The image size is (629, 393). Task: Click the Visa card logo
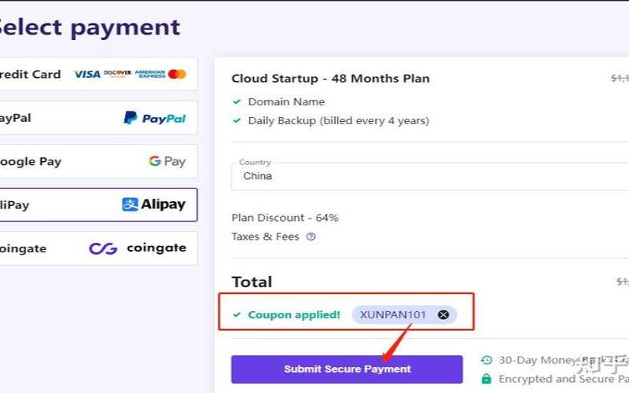[x=87, y=74]
